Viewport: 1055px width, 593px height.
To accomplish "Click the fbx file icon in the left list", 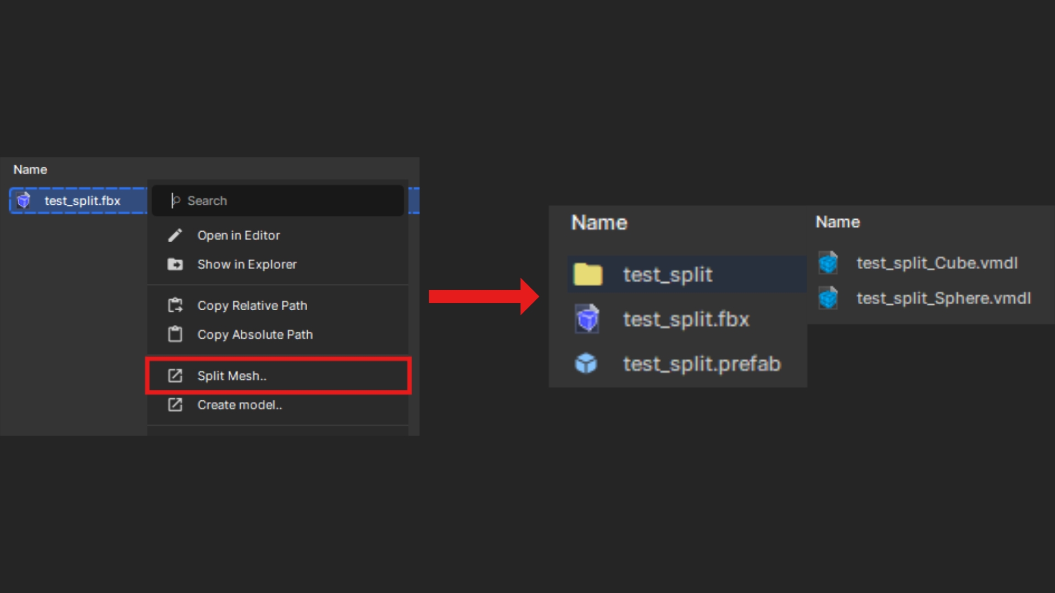I will tap(24, 201).
